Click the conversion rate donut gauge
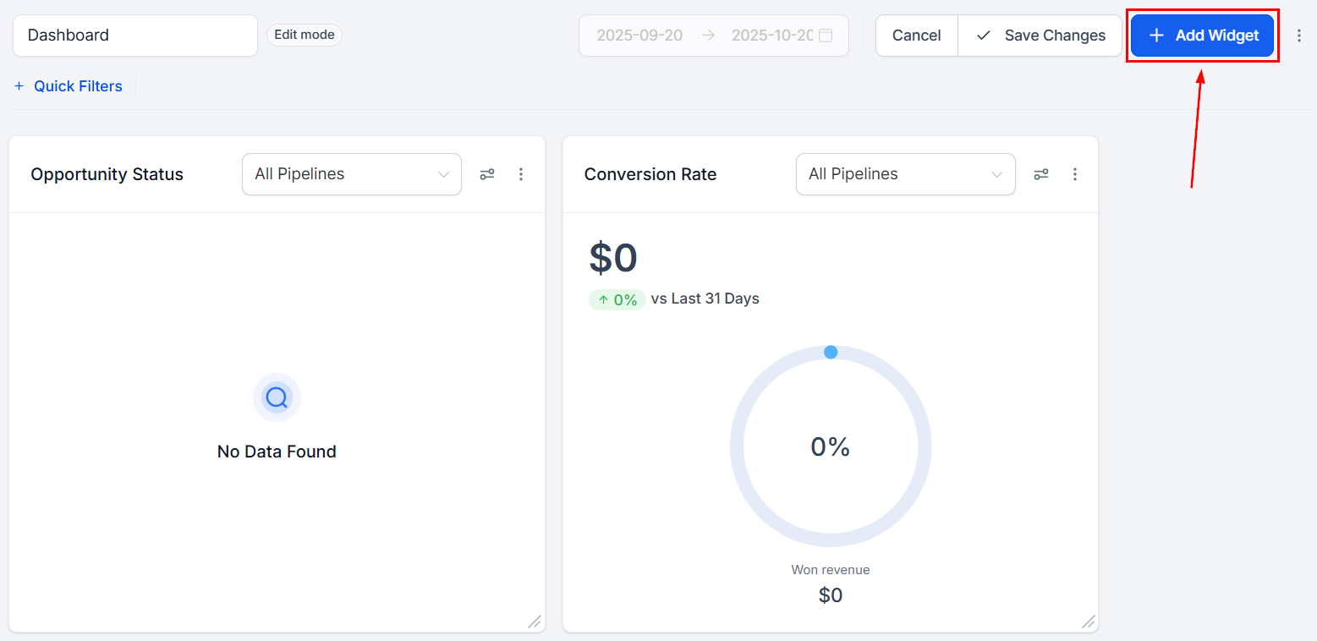Screen dimensions: 1317x641 831,447
